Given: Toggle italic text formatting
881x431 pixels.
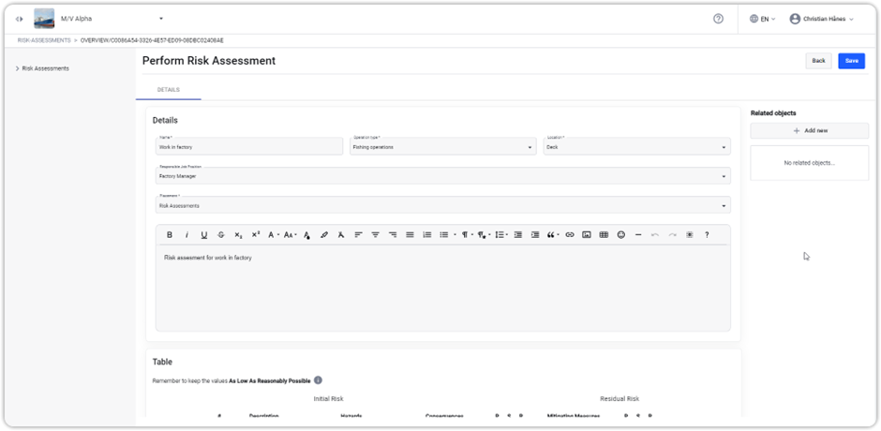Looking at the screenshot, I should [187, 235].
